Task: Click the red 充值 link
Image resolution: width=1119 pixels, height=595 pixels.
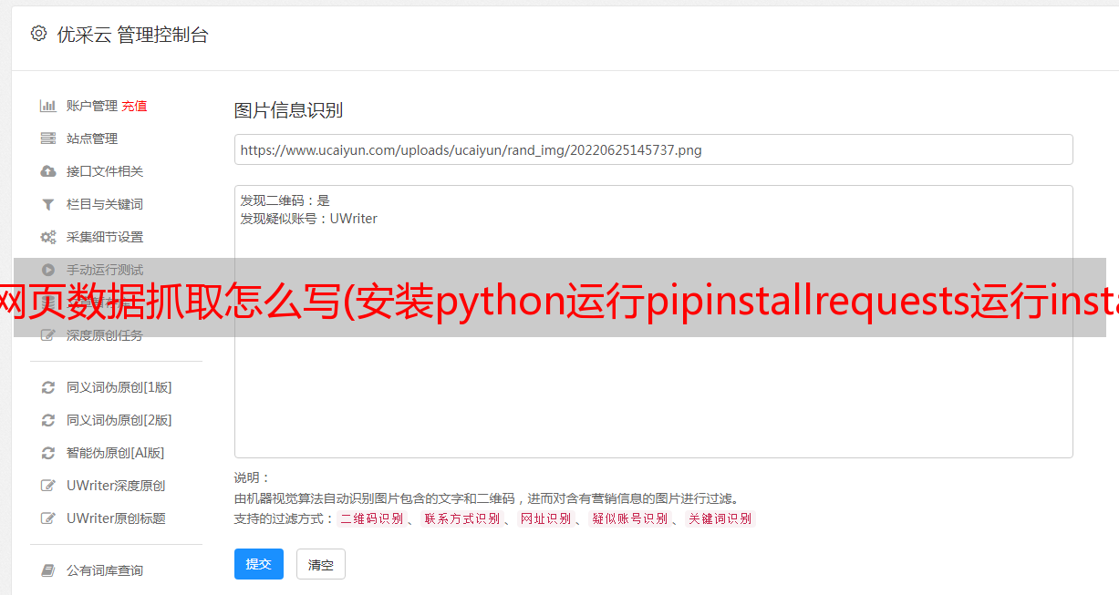Action: pos(134,106)
